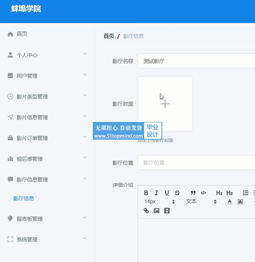This screenshot has width=255, height=262.
Task: Click the 影厅位置 input field
Action: [x=196, y=163]
